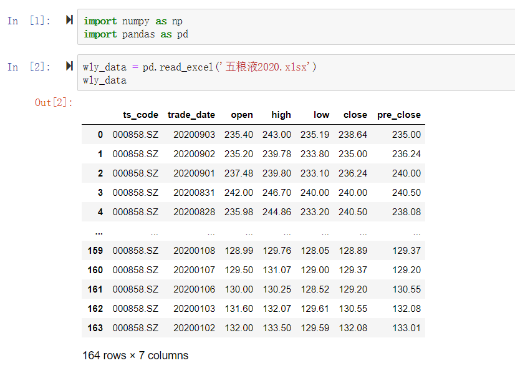Screen dimensions: 515x368
Task: Click the Out[2] output prompt
Action: [54, 102]
